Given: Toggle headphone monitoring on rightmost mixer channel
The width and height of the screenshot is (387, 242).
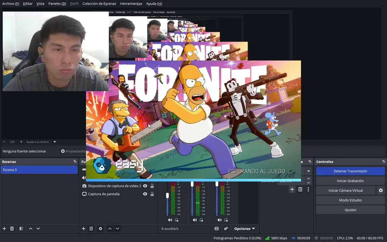Looking at the screenshot, I should point(226,220).
